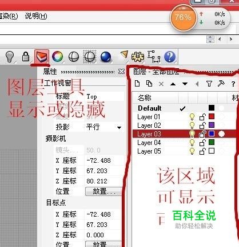The width and height of the screenshot is (239, 247).
Task: Click the 标题 field value Top
Action: point(105,96)
